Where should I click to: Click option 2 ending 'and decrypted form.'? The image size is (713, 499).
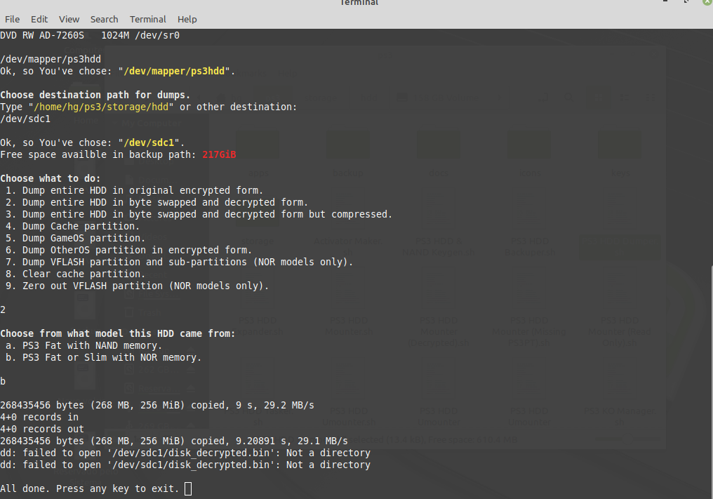point(157,202)
